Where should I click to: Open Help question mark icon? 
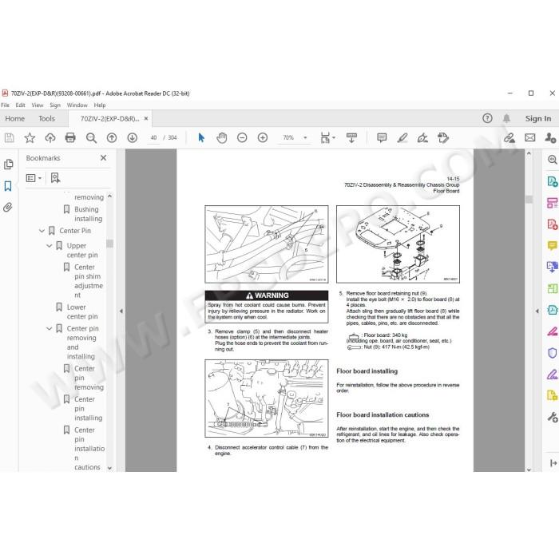[x=487, y=118]
